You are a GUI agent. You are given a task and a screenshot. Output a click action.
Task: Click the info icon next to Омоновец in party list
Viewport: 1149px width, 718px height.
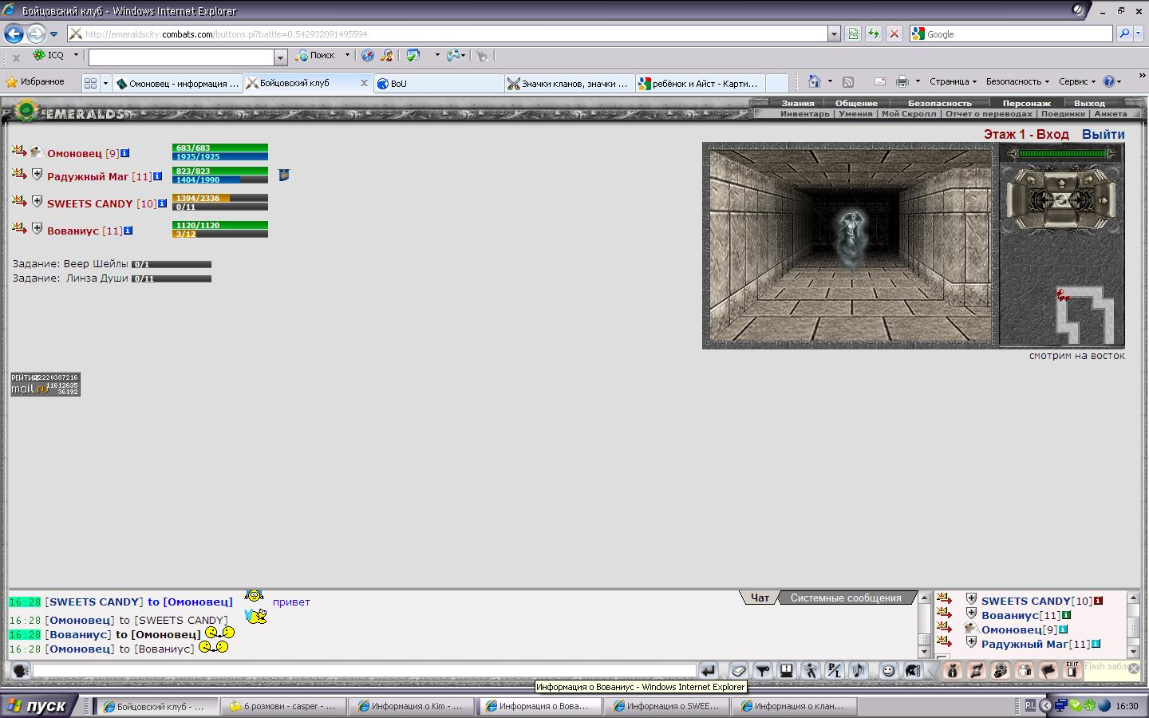point(125,153)
